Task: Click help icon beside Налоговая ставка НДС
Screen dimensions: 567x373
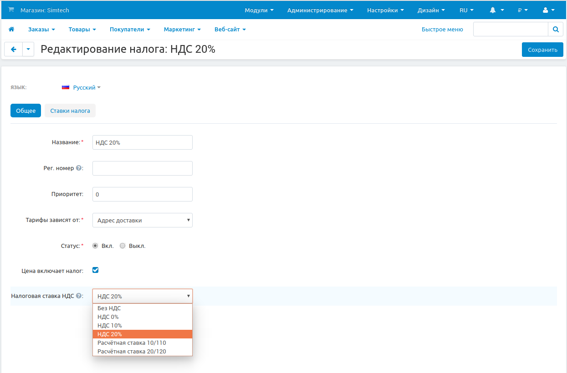Action: pos(79,296)
